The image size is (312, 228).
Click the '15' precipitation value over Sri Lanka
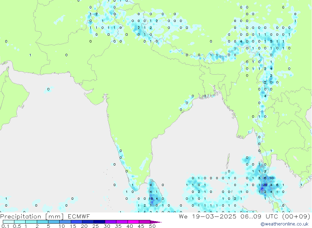pos(151,199)
